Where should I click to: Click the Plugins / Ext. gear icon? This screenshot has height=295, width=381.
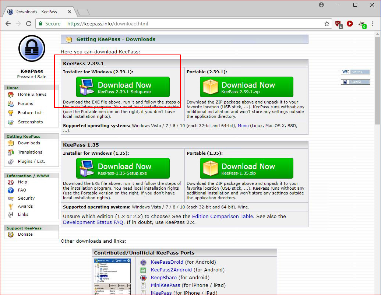[x=11, y=161]
